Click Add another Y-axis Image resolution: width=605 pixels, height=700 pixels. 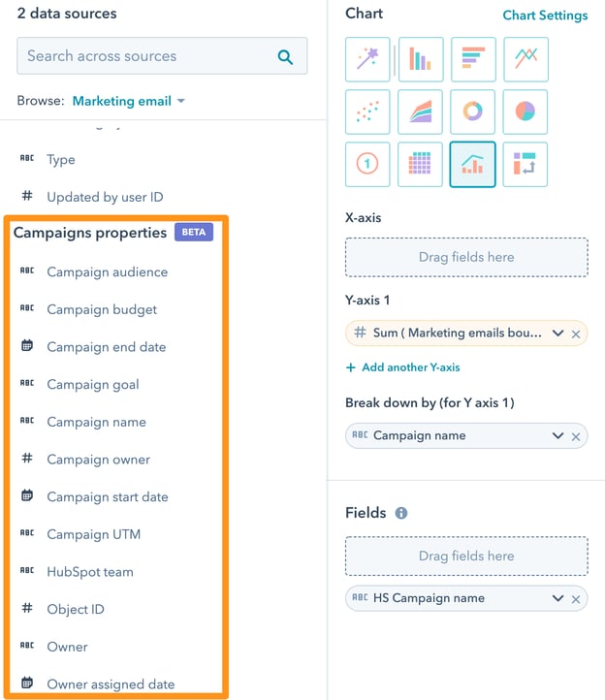402,367
